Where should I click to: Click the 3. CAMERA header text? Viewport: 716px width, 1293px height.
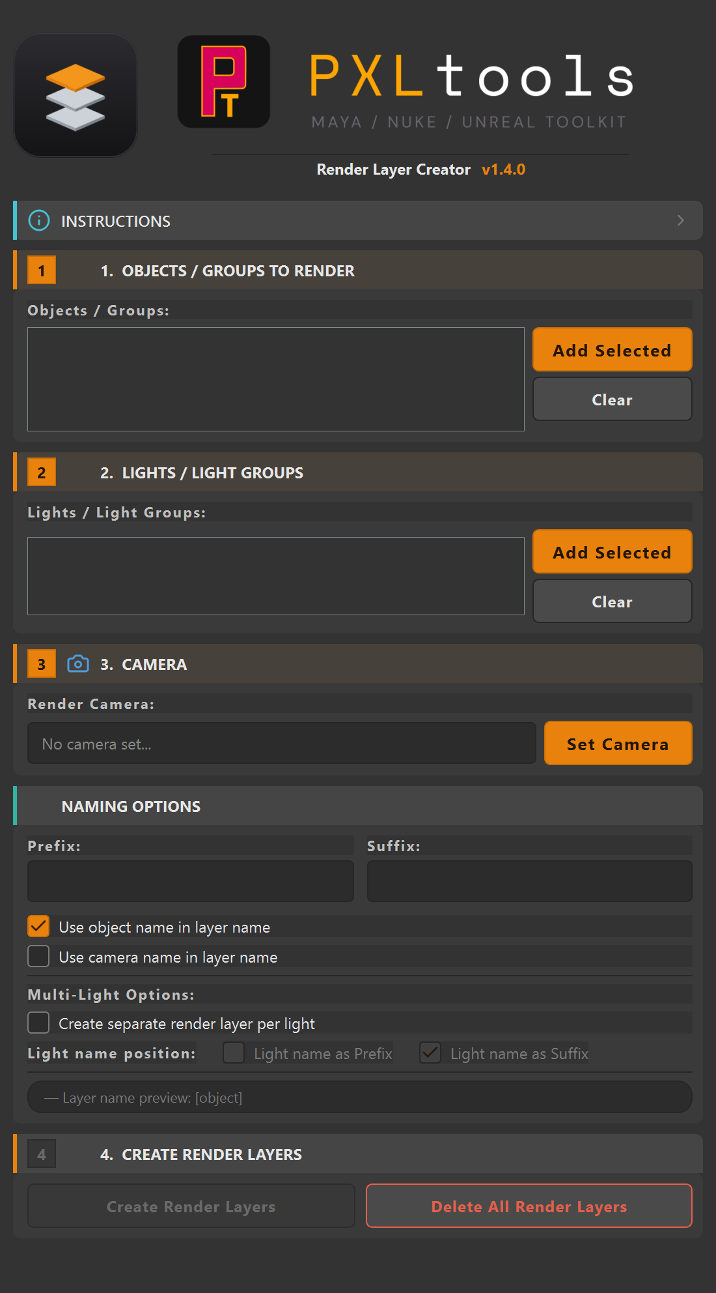(x=144, y=665)
